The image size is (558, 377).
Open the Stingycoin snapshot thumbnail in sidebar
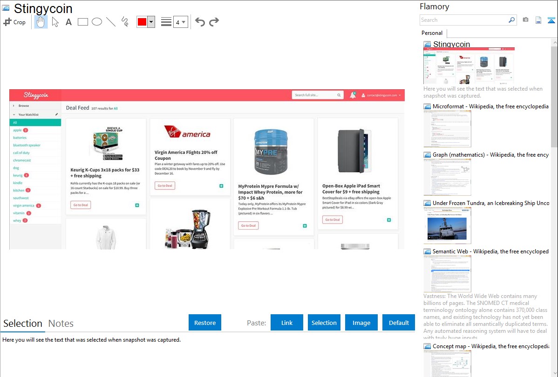tap(469, 66)
